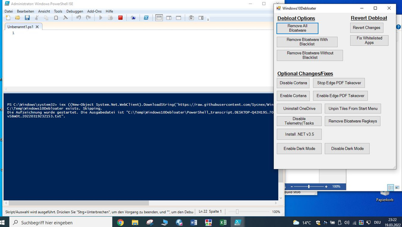Open the Add-Ons menu
Screen dimensions: 402x227
[95, 11]
